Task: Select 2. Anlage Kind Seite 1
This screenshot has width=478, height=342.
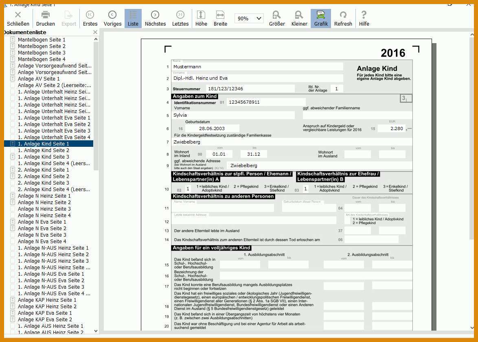Action: (43, 170)
